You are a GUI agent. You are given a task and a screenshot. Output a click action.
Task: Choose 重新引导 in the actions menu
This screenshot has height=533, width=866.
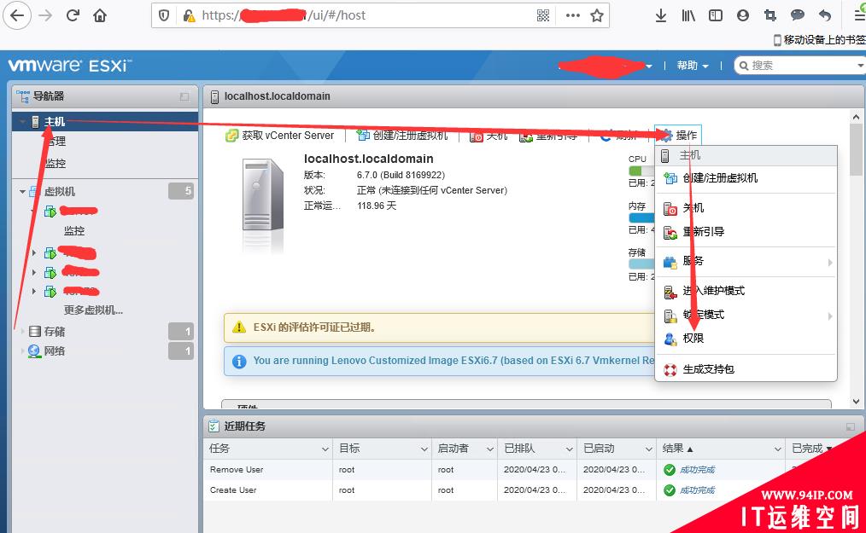click(746, 232)
